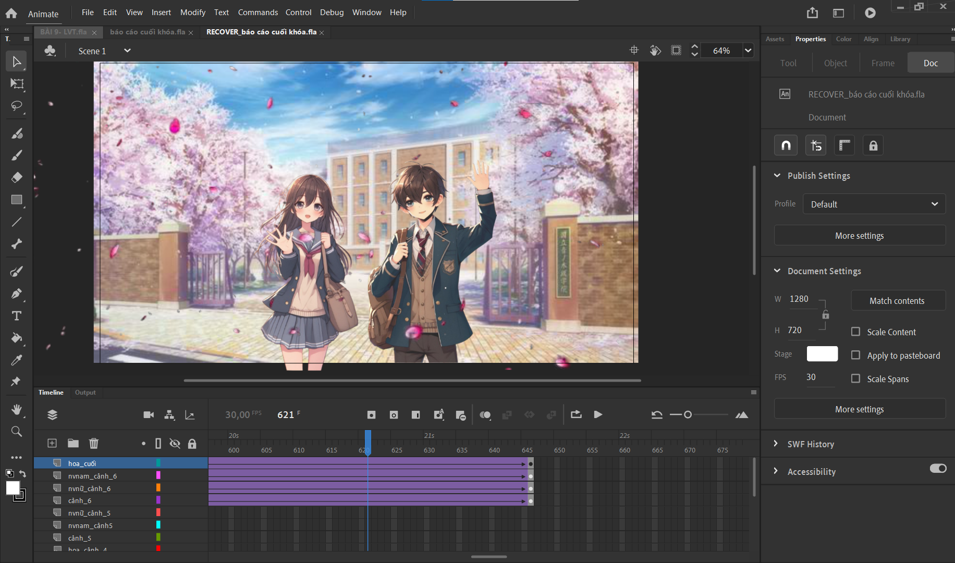Toggle document rulers button
Screen dimensions: 955x563
point(844,145)
